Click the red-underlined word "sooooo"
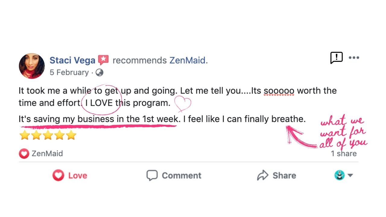Image resolution: width=386 pixels, height=217 pixels. (x=279, y=91)
